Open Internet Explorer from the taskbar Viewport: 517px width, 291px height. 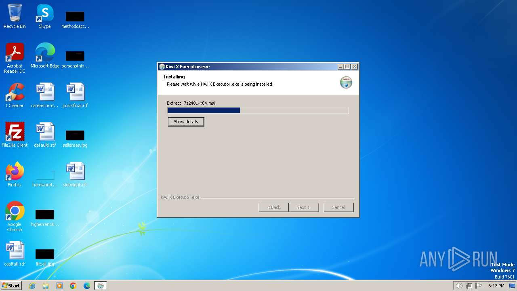click(x=32, y=286)
